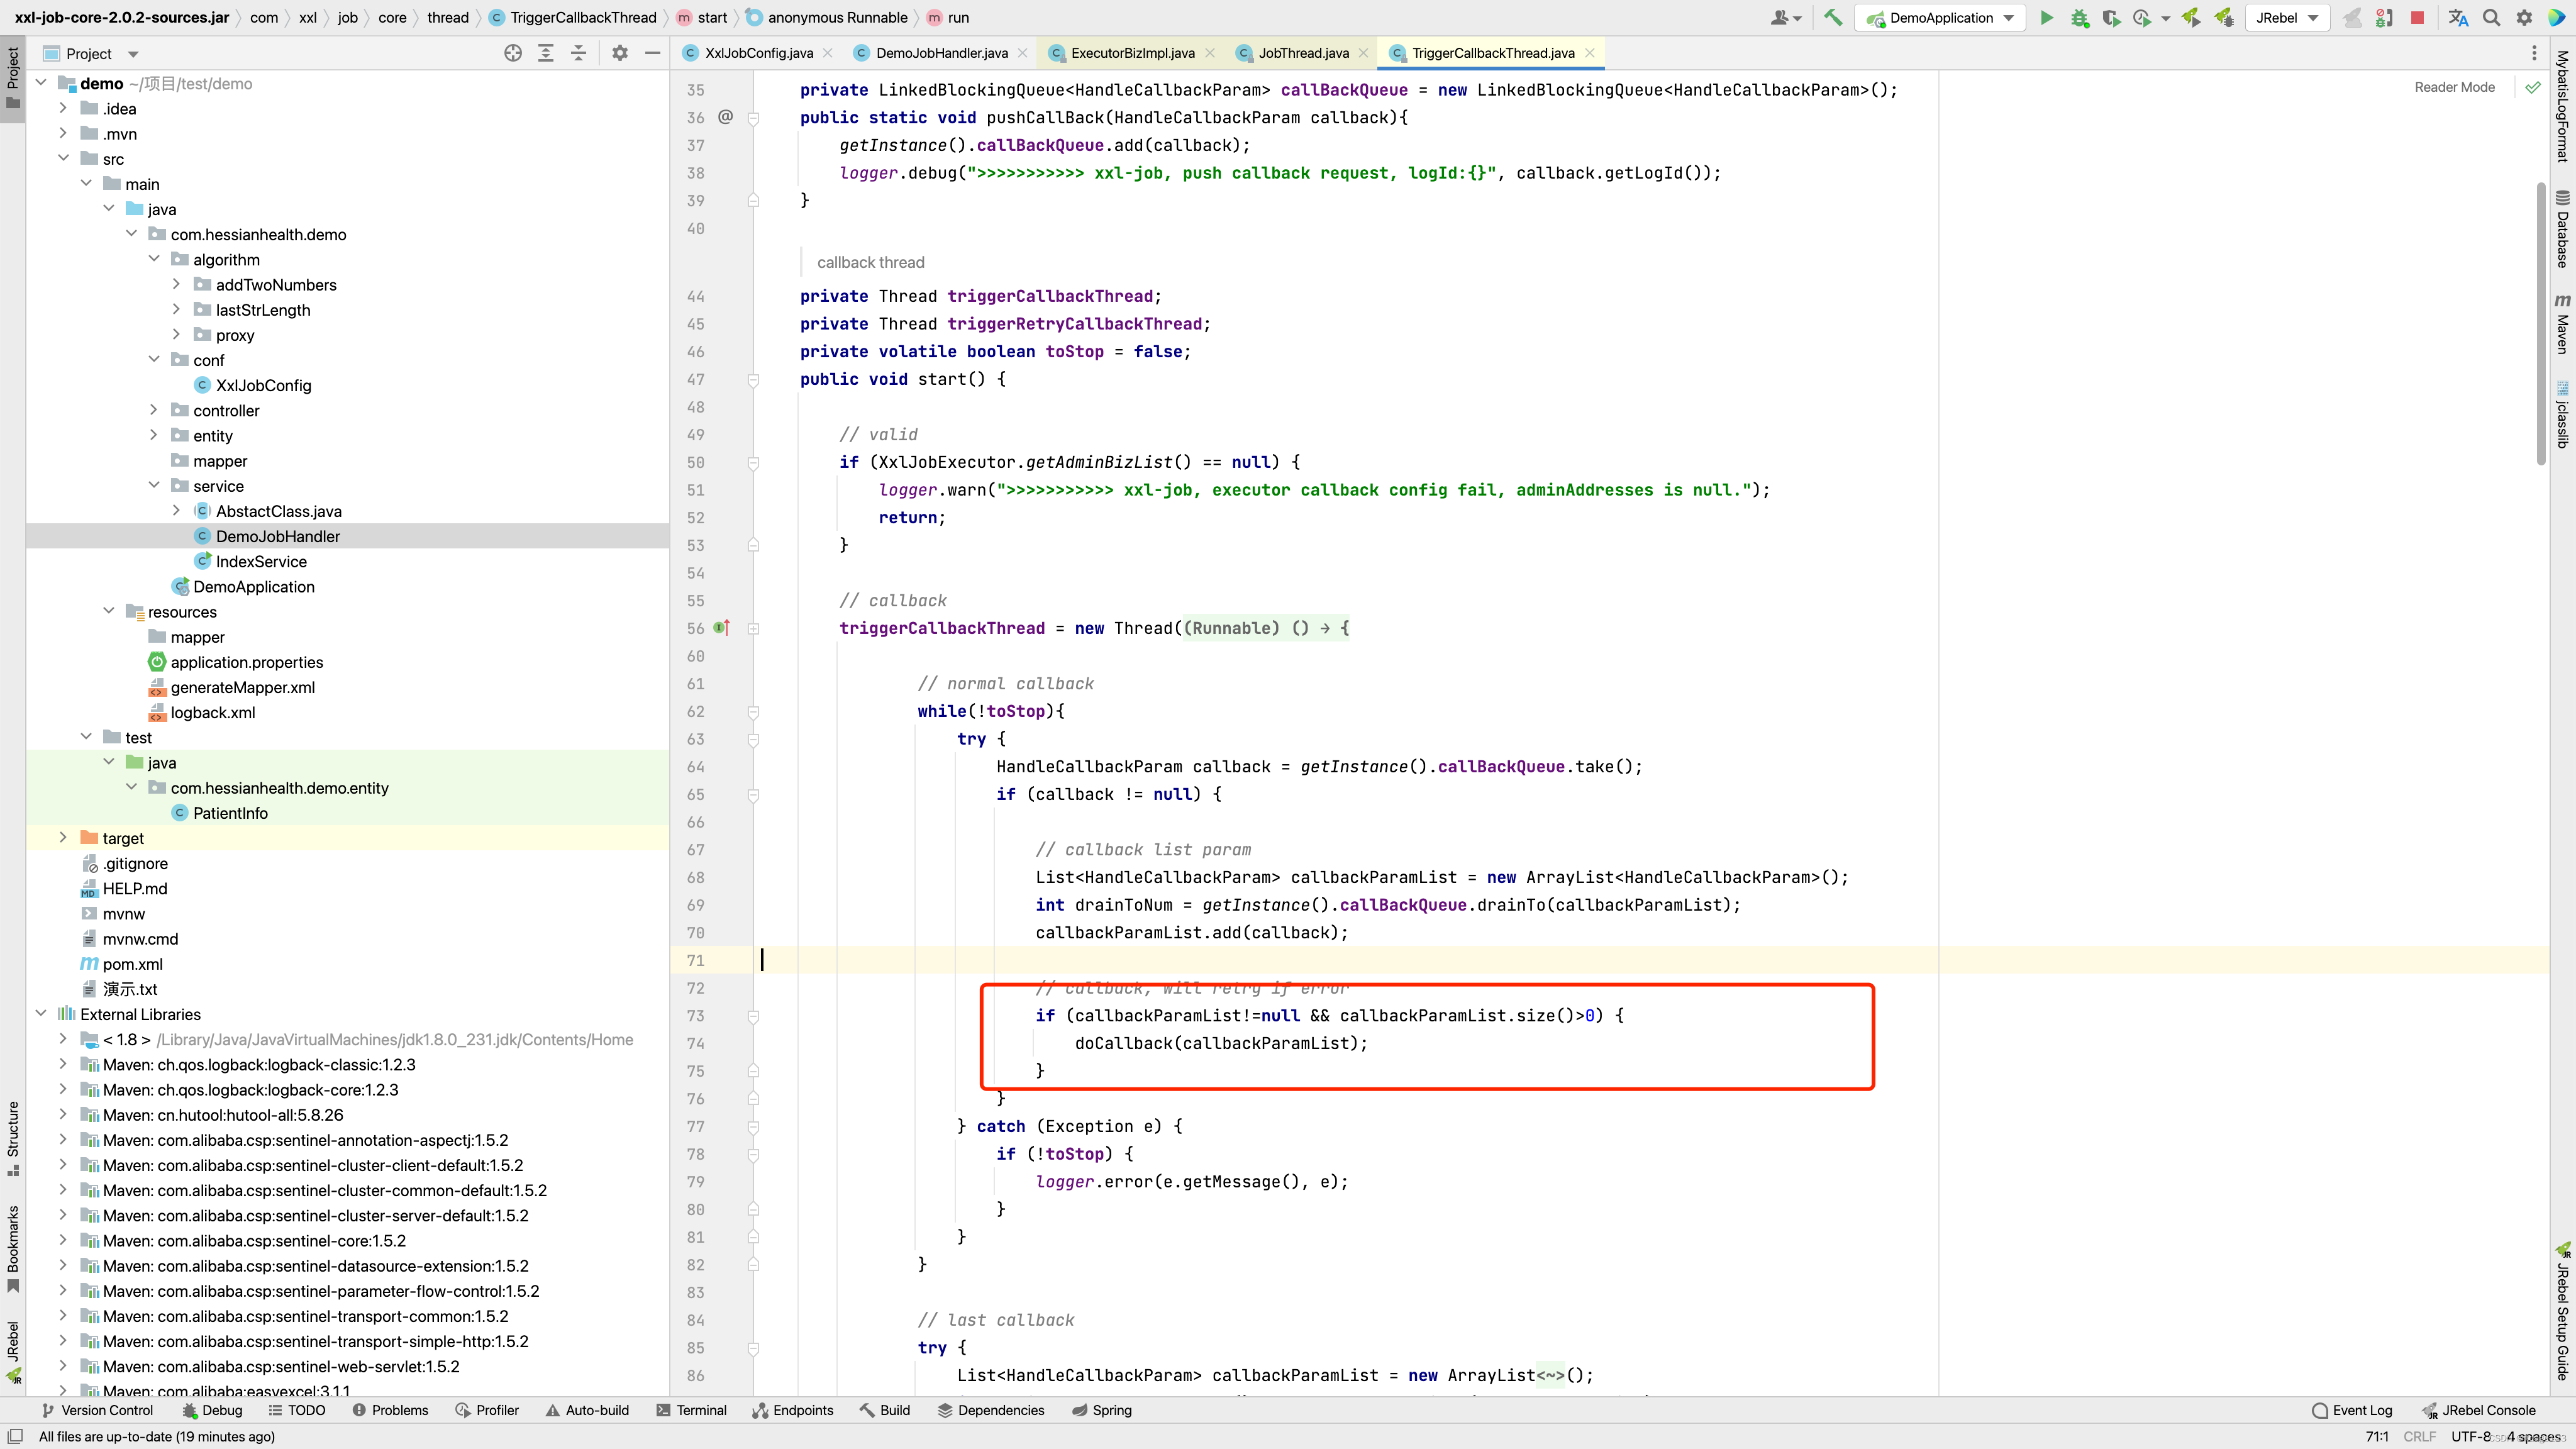Stop the running application with the red square
Screen dimensions: 2576x1449
point(2417,17)
